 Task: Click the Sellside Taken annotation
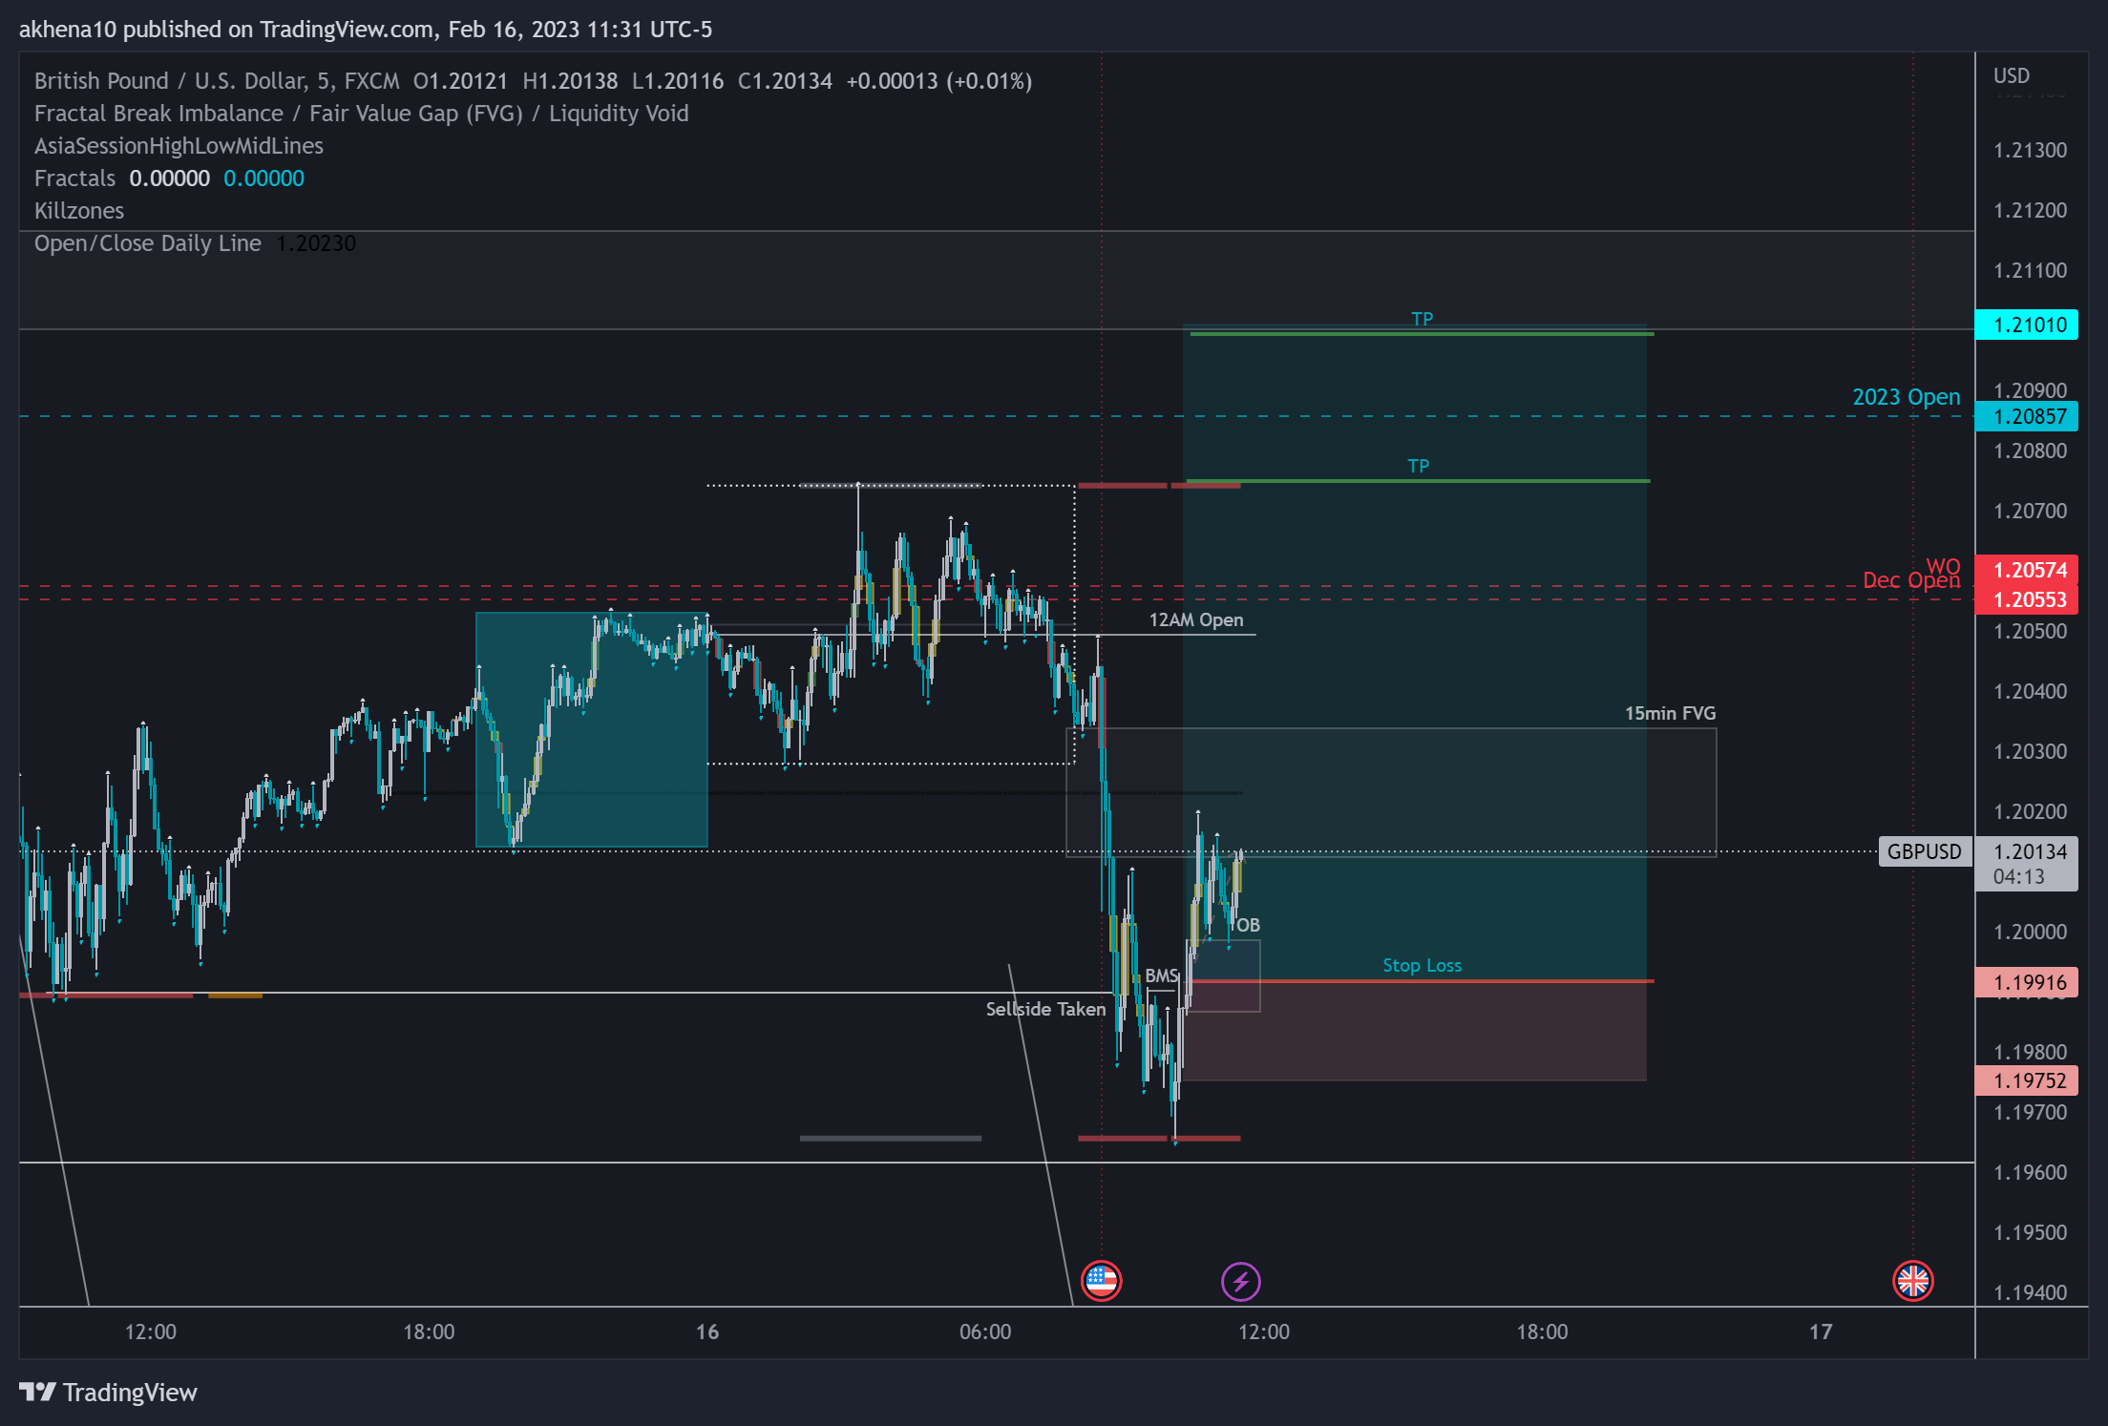pyautogui.click(x=1045, y=1009)
